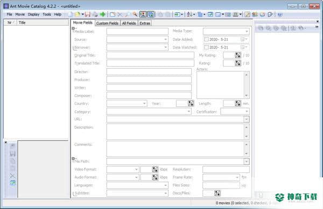Click the picture panel delete X icon
Viewport: 323px width, 209px height.
click(12, 176)
